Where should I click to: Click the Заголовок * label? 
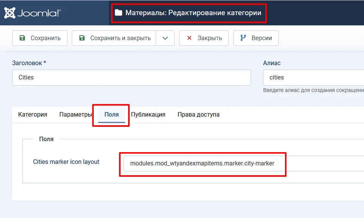(29, 63)
